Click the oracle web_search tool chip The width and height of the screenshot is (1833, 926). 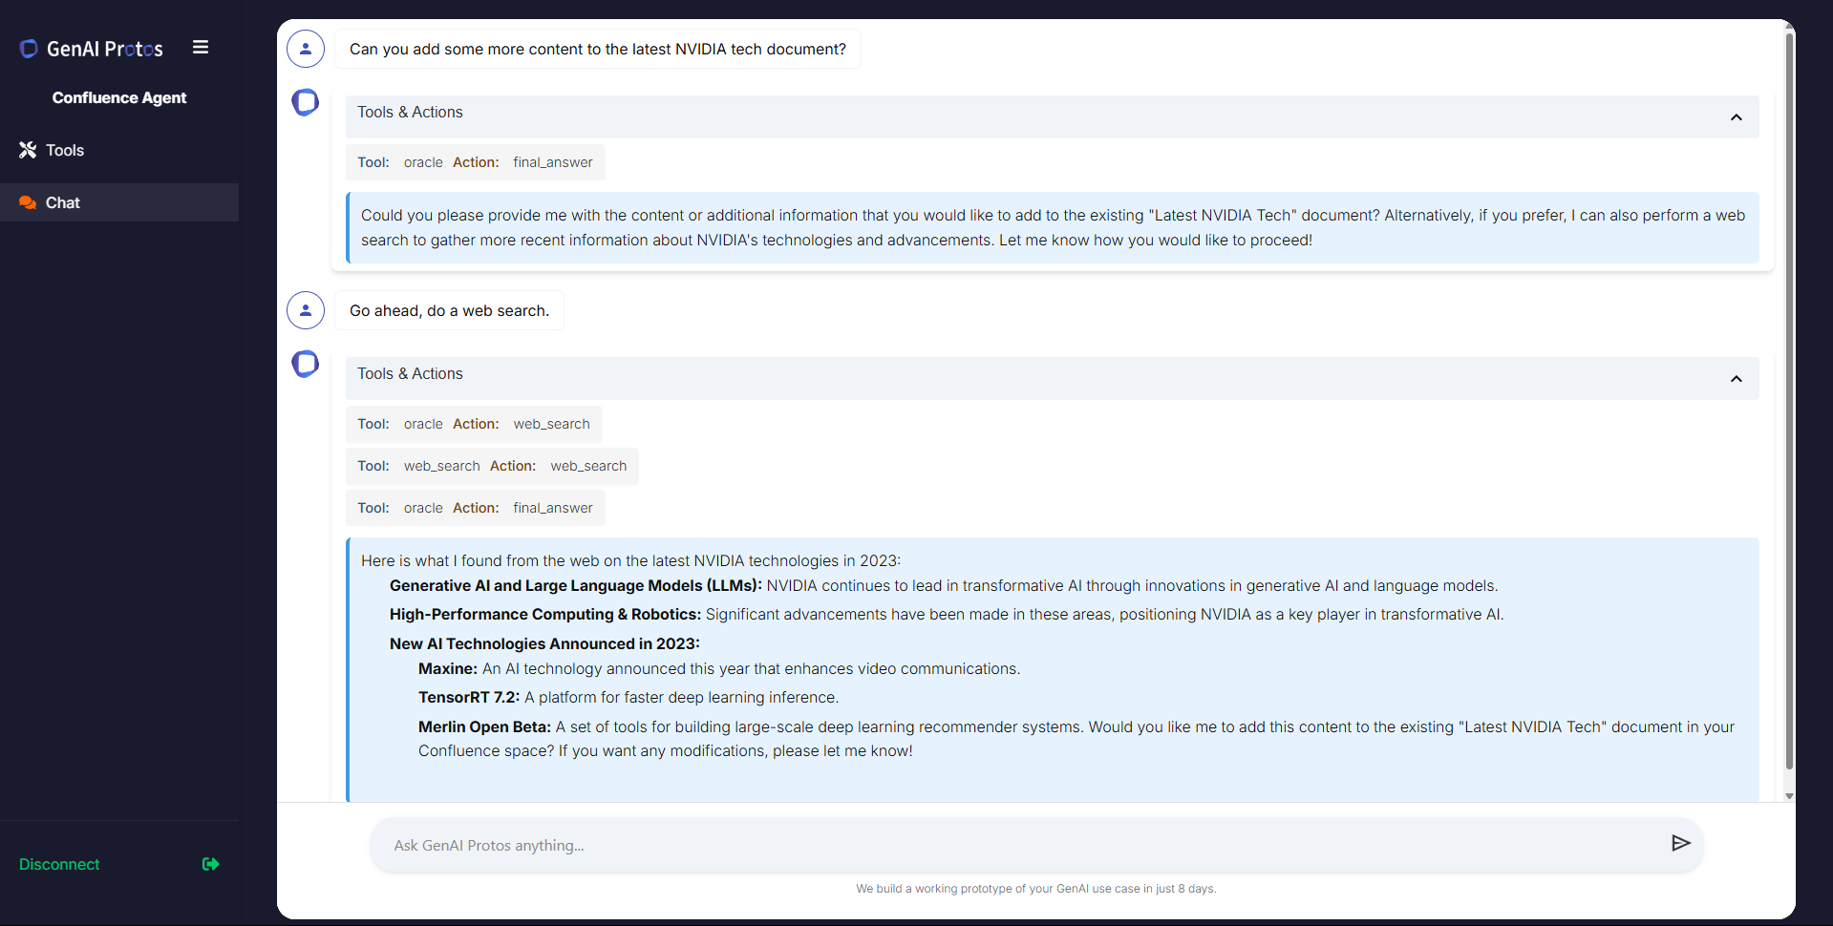(474, 424)
